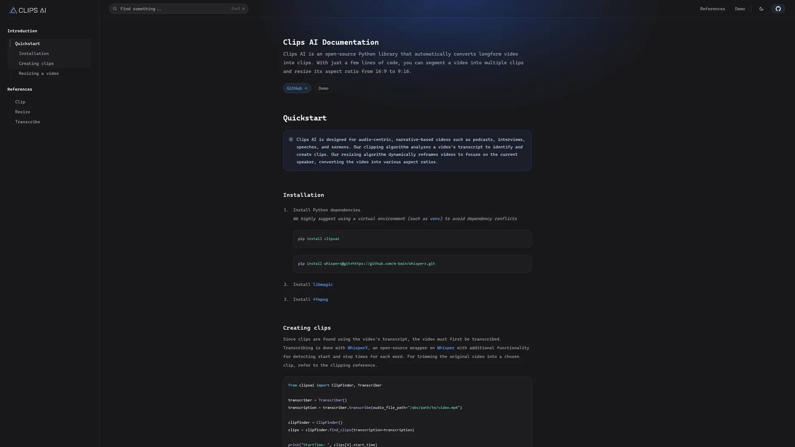795x447 pixels.
Task: Click the pip install clipsai code block
Action: click(x=412, y=239)
